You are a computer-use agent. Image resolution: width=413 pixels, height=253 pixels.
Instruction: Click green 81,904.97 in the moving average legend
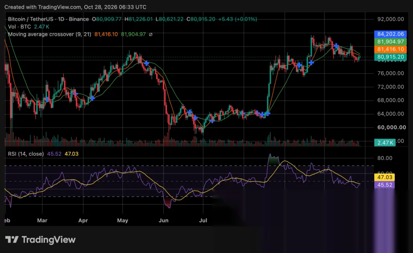(133, 34)
